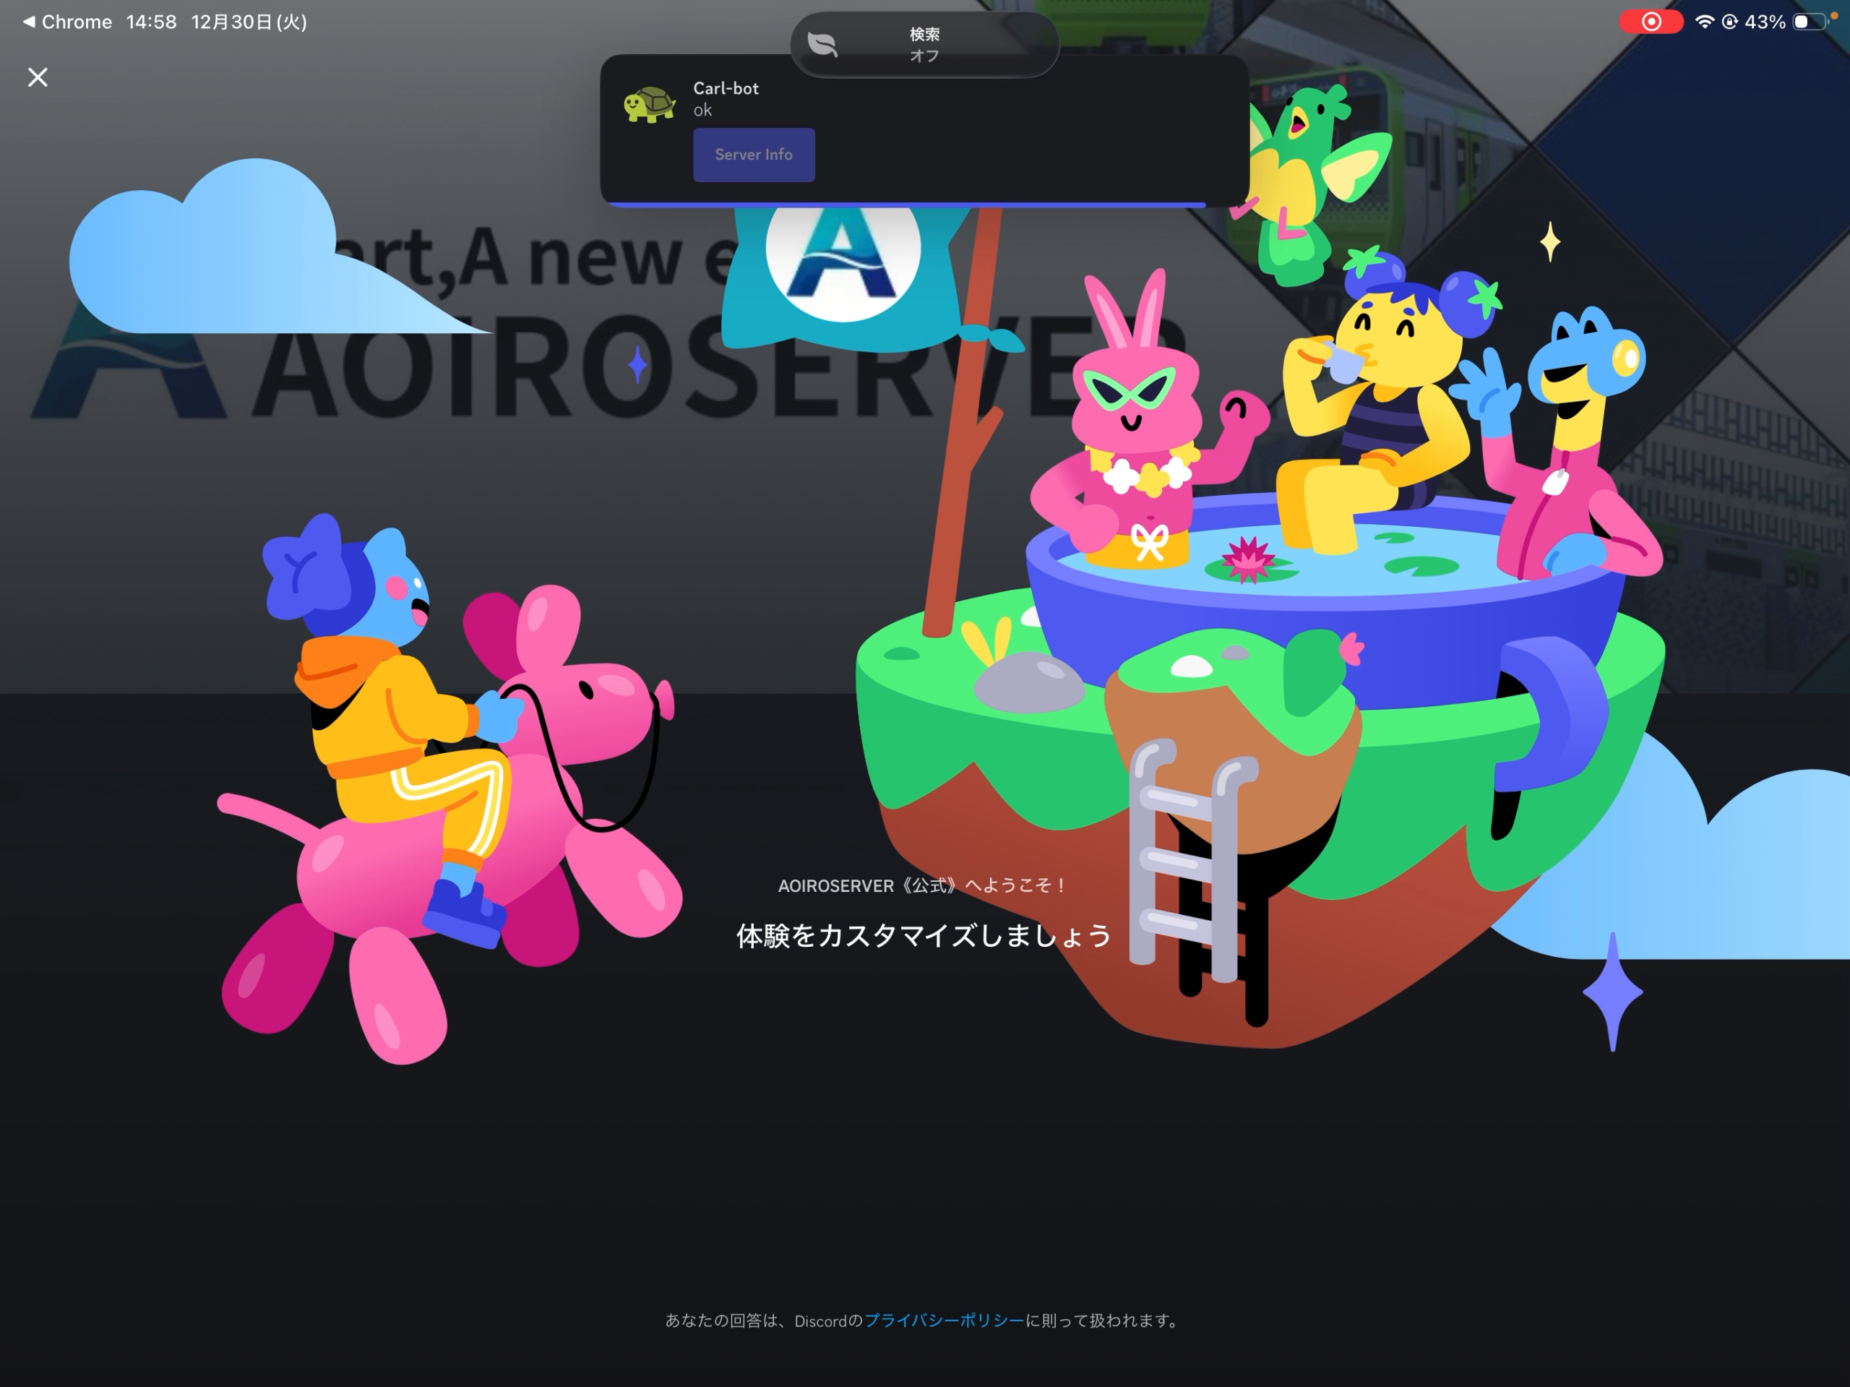Tap the 43% battery percentage text
This screenshot has height=1387, width=1850.
[1765, 22]
